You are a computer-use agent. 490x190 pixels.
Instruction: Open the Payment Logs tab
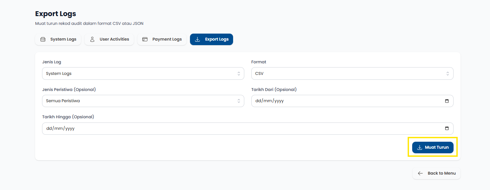(x=162, y=40)
